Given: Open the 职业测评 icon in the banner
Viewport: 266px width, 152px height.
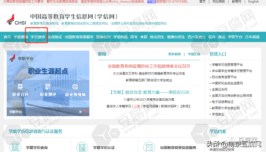Looking at the screenshot, I should 48,87.
